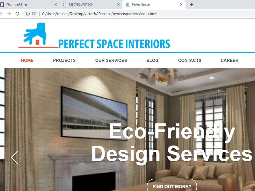This screenshot has width=255, height=191.
Task: Visit the BLOG page
Action: [x=152, y=60]
